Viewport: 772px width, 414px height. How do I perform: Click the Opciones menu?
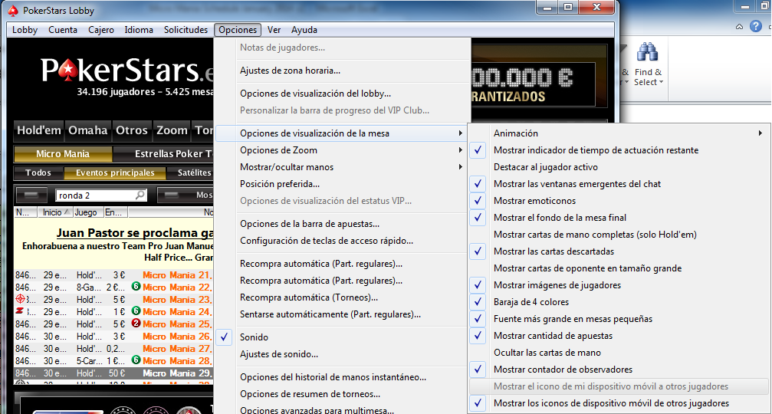coord(238,30)
